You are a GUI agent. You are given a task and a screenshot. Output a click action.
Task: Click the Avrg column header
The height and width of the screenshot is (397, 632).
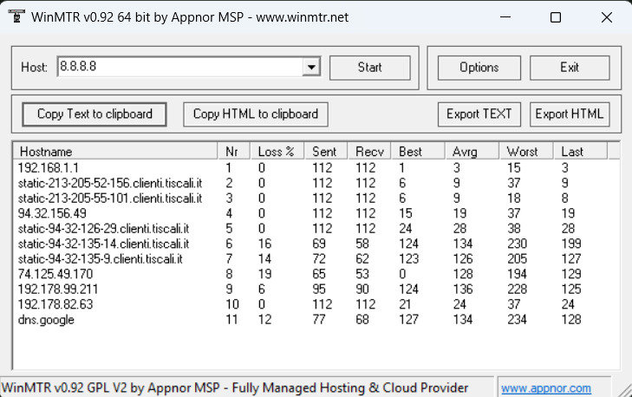click(x=472, y=152)
